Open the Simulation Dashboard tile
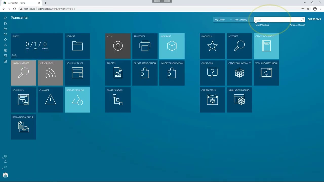Image resolution: width=324 pixels, height=182 pixels. click(x=239, y=100)
